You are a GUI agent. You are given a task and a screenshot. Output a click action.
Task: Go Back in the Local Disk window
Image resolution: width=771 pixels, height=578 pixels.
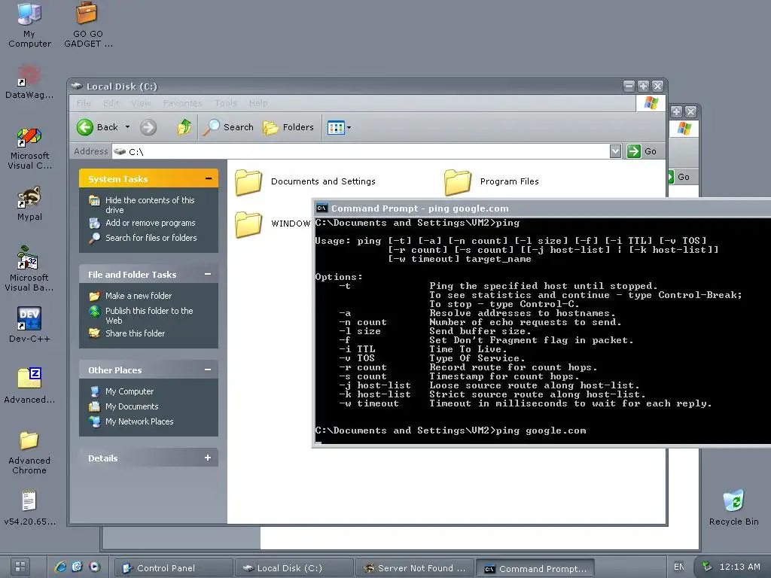pyautogui.click(x=97, y=127)
